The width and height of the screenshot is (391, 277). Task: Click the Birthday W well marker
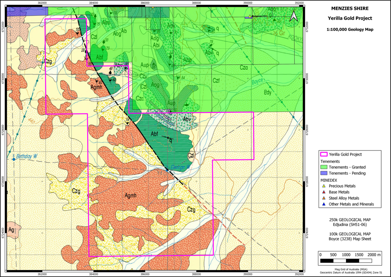pyautogui.click(x=14, y=157)
